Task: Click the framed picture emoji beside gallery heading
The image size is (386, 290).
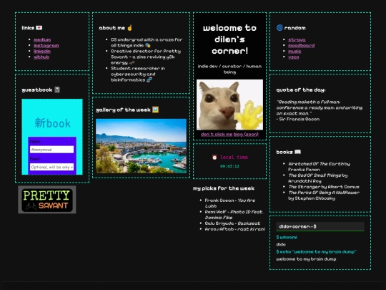Action: (x=155, y=110)
